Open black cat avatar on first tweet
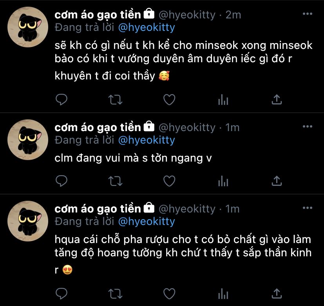 pyautogui.click(x=28, y=25)
